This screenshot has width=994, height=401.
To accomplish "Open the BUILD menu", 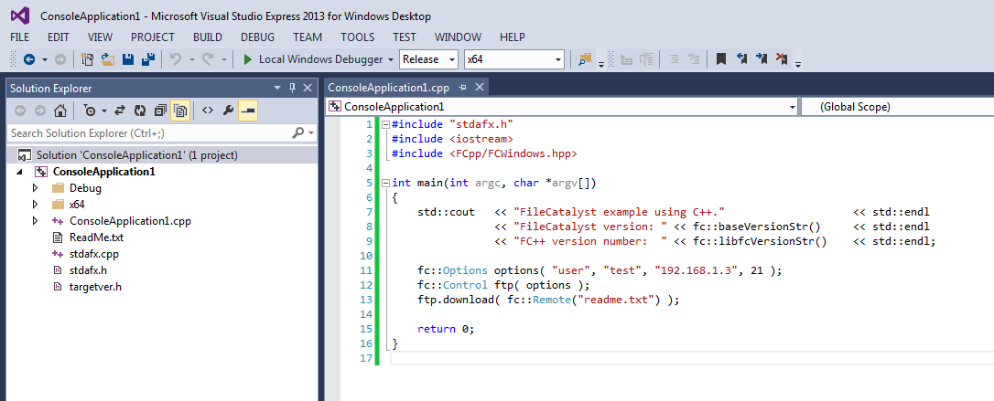I will [208, 37].
